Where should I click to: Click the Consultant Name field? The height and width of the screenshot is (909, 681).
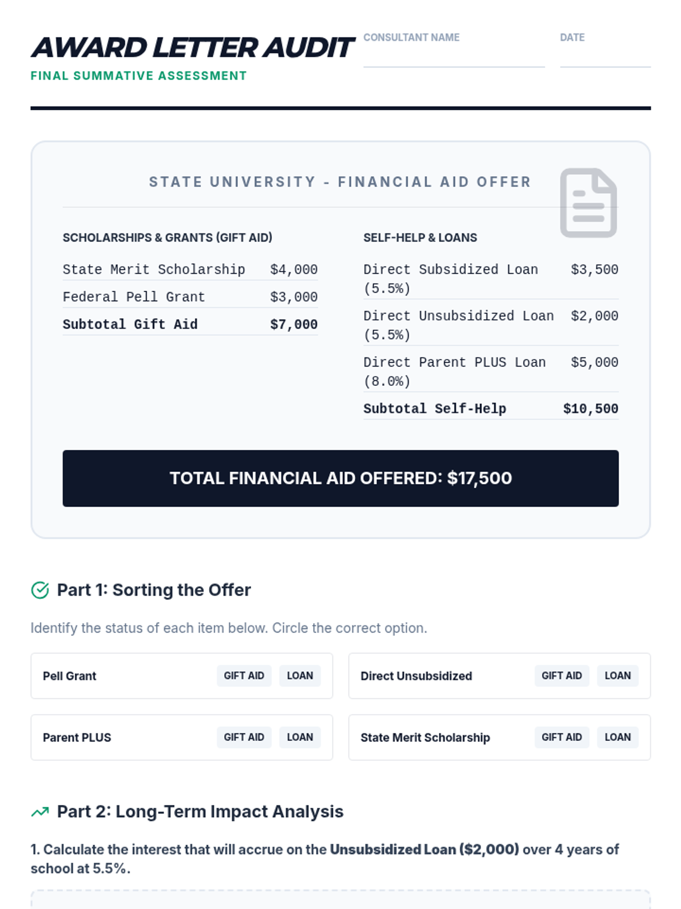click(x=453, y=56)
